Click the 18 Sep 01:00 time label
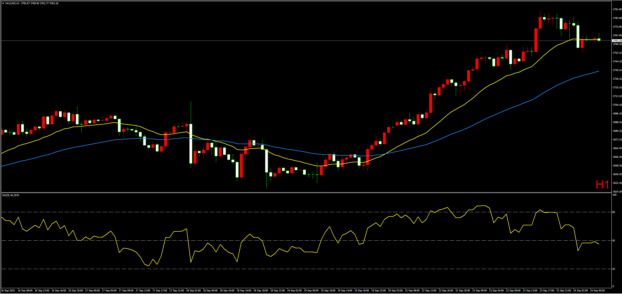 pyautogui.click(x=193, y=291)
